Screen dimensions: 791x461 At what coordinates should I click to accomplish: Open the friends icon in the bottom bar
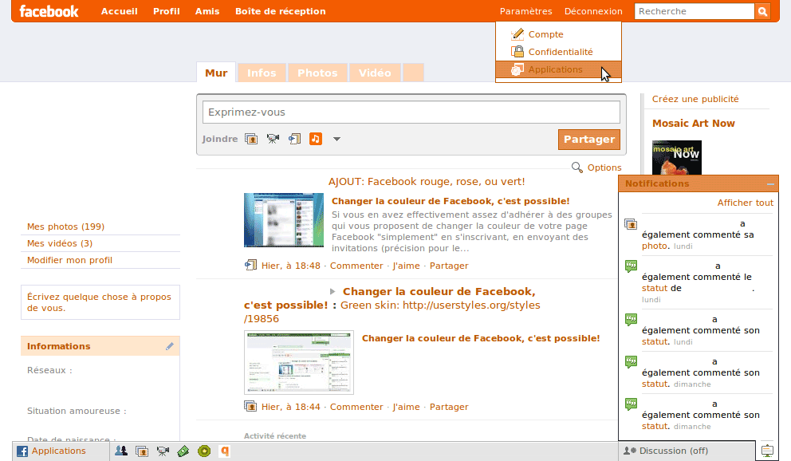tap(120, 451)
